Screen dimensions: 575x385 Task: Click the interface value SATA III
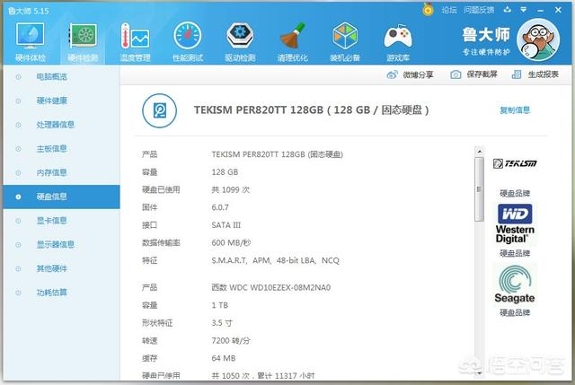point(226,225)
